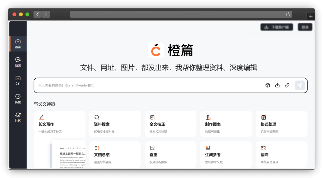323x178 pixels.
Task: Click the upload file icon
Action: tap(277, 85)
